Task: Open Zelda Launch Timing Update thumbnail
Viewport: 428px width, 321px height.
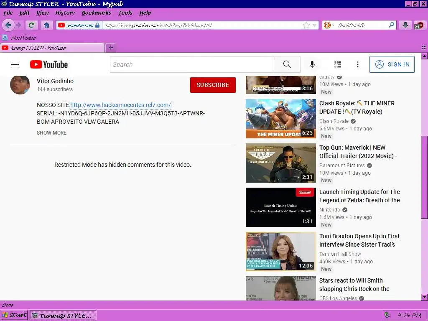Action: point(280,207)
